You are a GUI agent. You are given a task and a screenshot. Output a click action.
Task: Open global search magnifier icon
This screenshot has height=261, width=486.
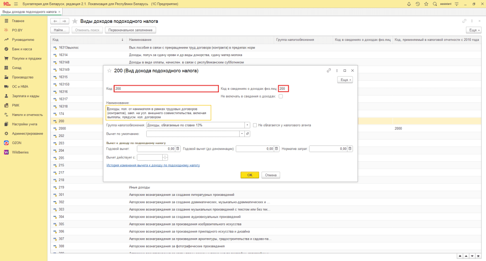[435, 4]
